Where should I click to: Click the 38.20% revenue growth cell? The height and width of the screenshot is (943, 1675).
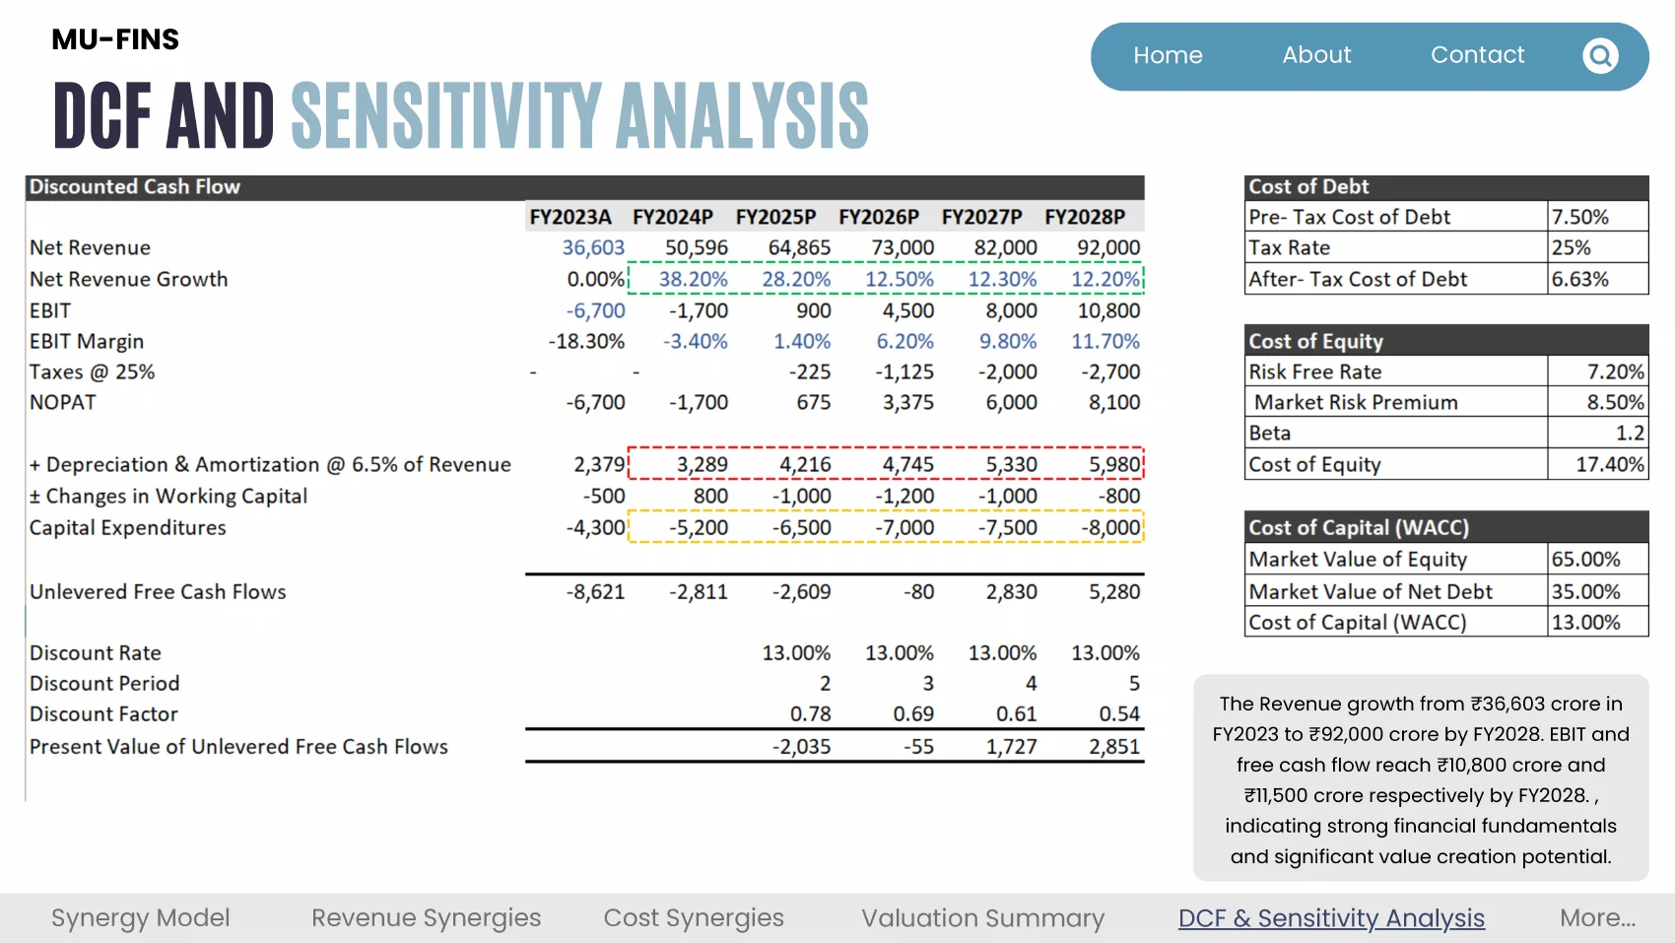[x=693, y=279]
